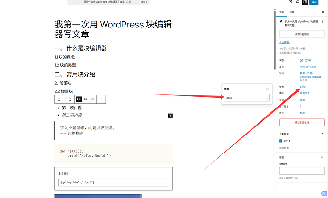
Task: Click the list block type icon in toolbar
Action: point(59,99)
